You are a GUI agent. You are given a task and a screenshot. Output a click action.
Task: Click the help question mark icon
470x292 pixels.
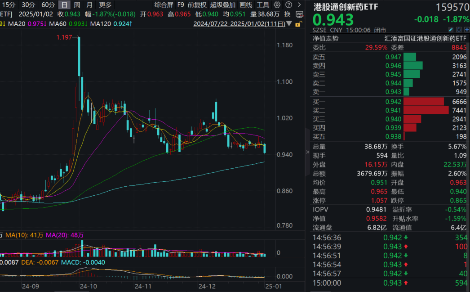288,5
